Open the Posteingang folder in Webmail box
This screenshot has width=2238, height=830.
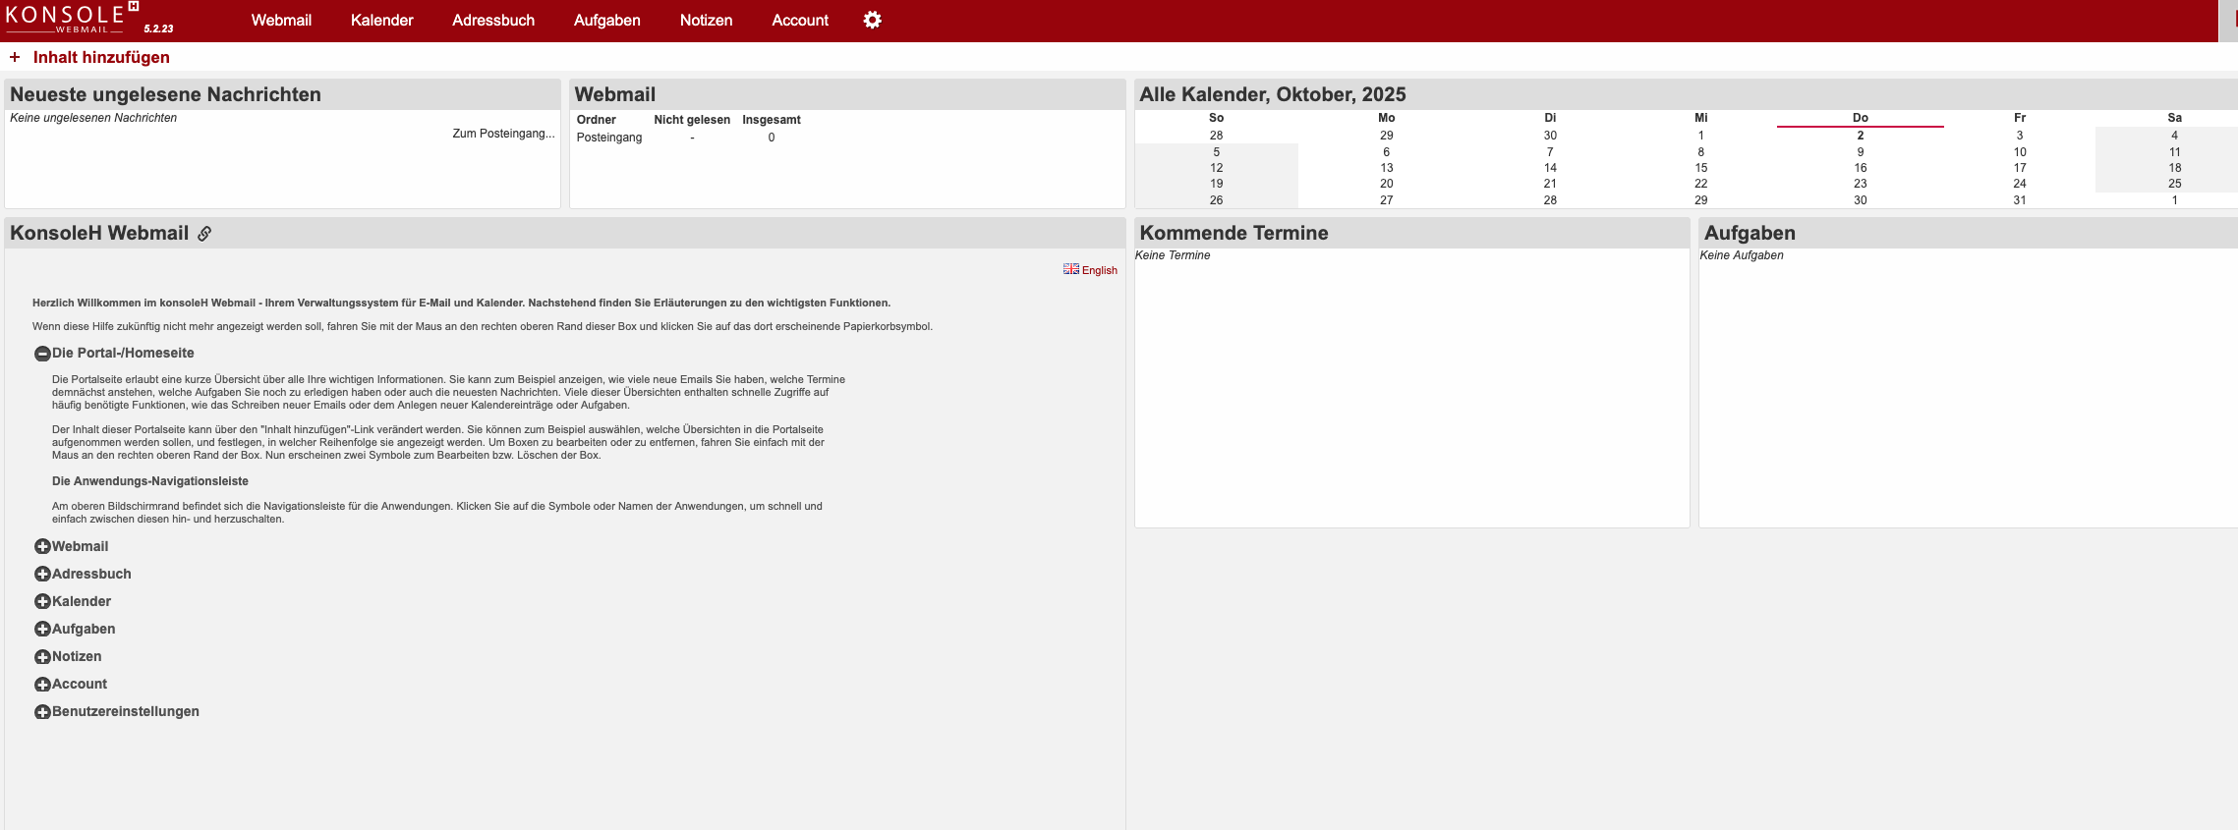[608, 138]
